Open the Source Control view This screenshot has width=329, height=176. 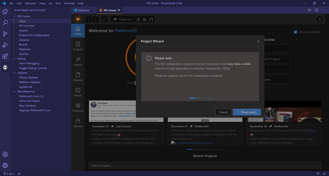click(x=5, y=34)
